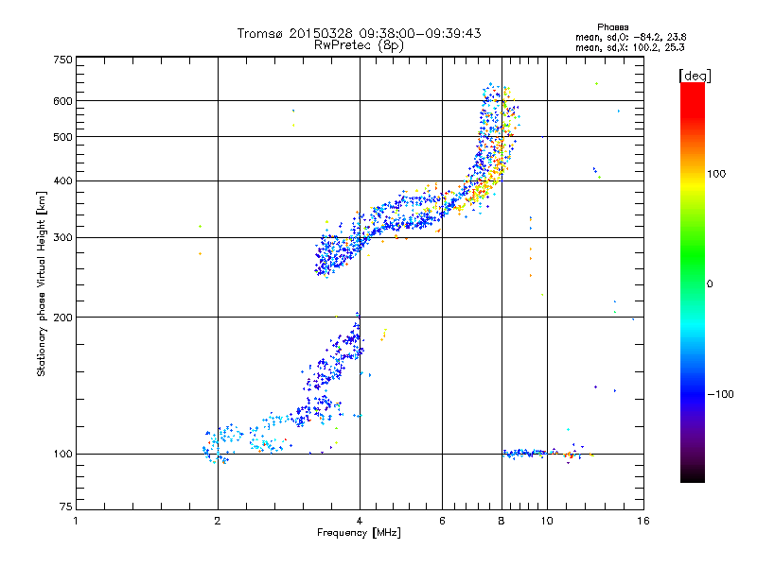Image resolution: width=757 pixels, height=567 pixels.
Task: Click the x-axis tick label '2'
Action: (218, 521)
